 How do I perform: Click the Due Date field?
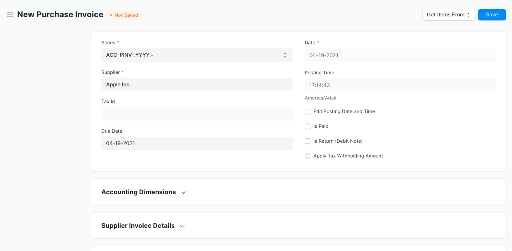[x=197, y=143]
